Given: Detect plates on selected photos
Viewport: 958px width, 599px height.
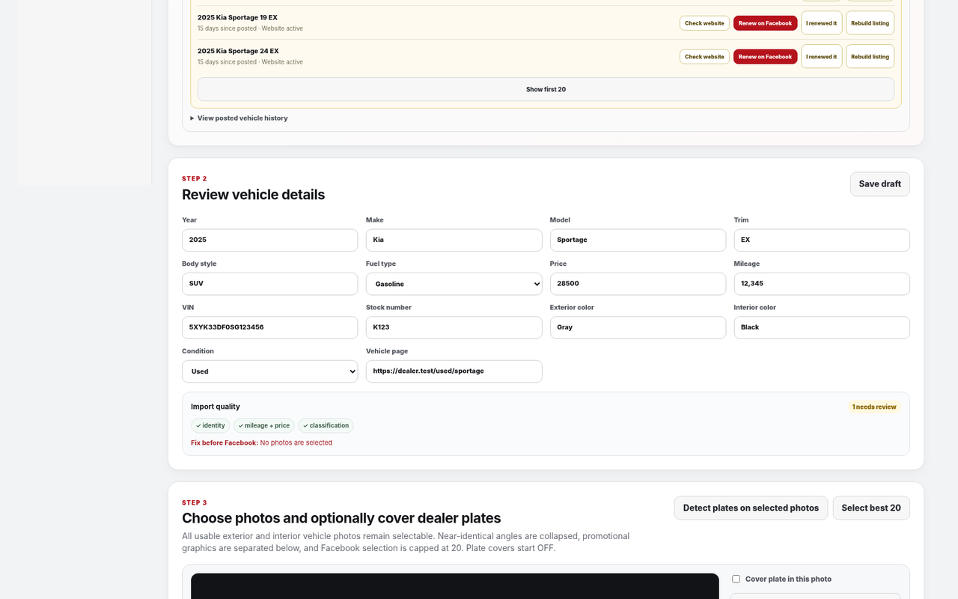Looking at the screenshot, I should [x=751, y=508].
